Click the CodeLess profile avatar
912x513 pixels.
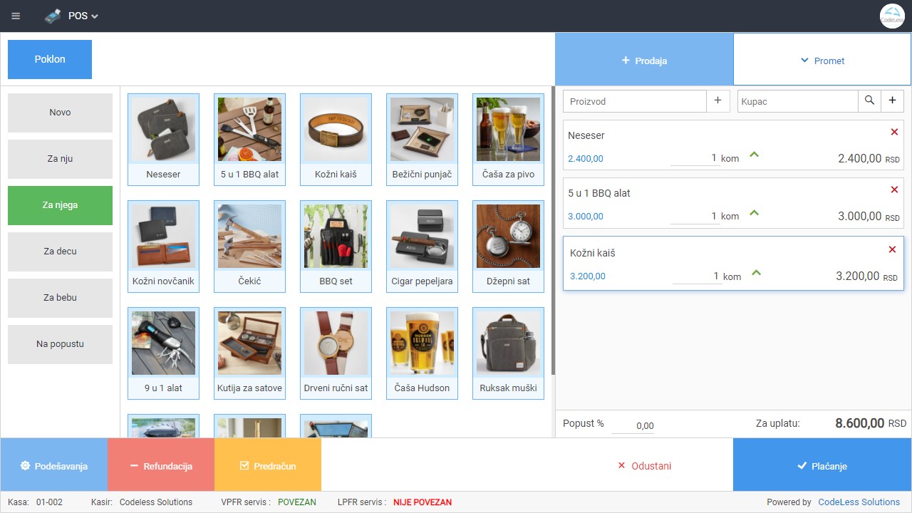(892, 16)
